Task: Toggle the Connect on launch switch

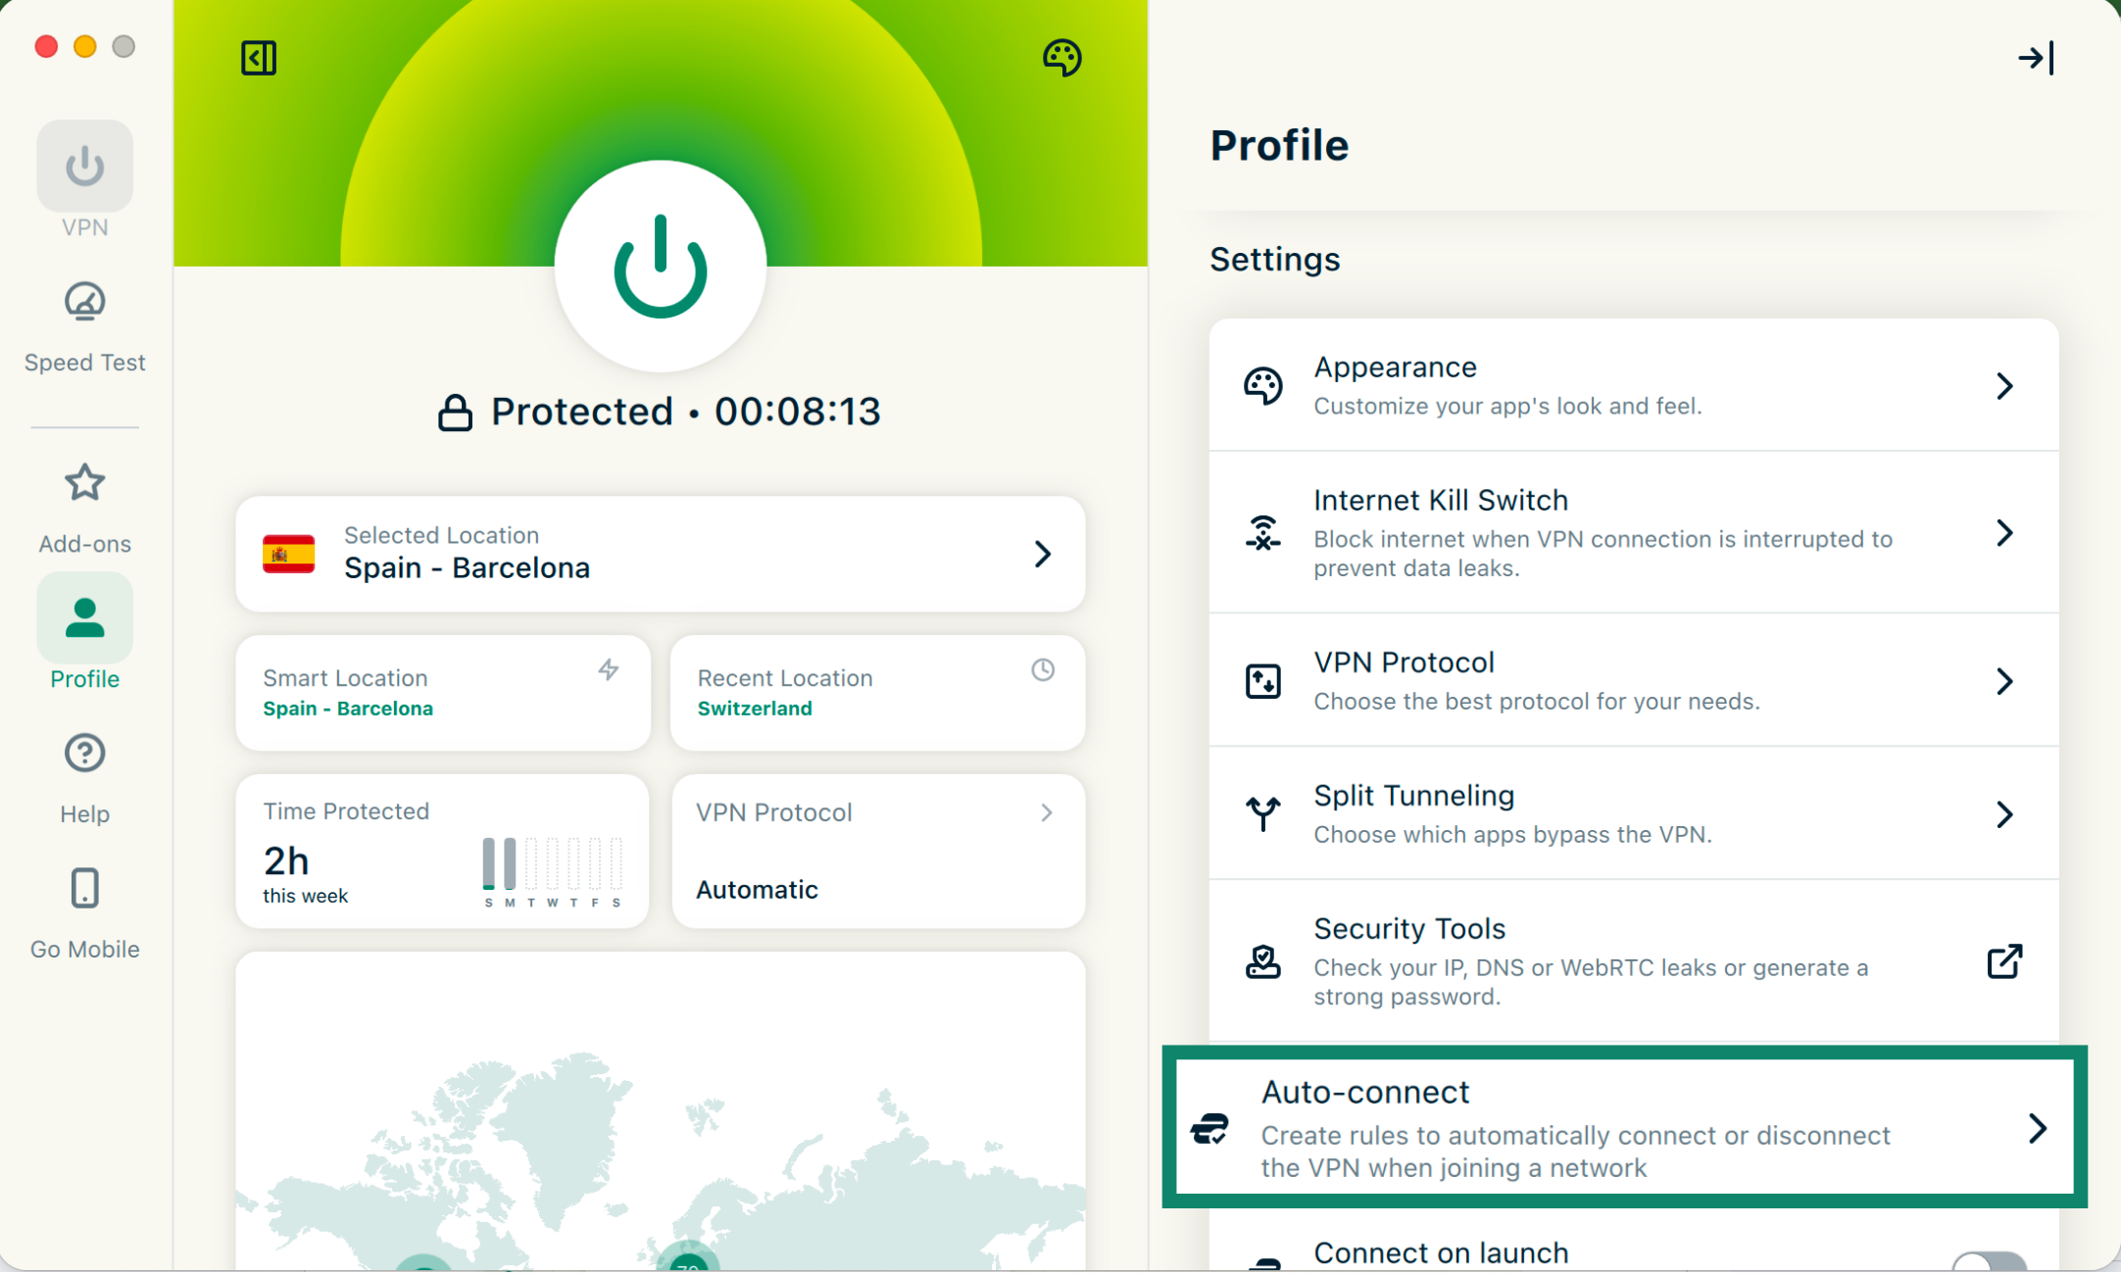Action: pyautogui.click(x=1988, y=1261)
